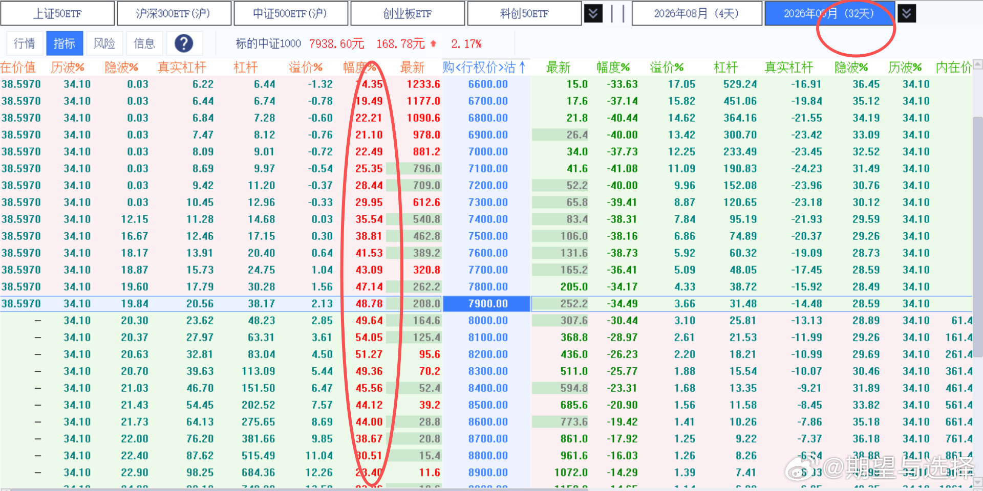Sort by call-side 溢价% column header
983x491 pixels.
coord(306,68)
